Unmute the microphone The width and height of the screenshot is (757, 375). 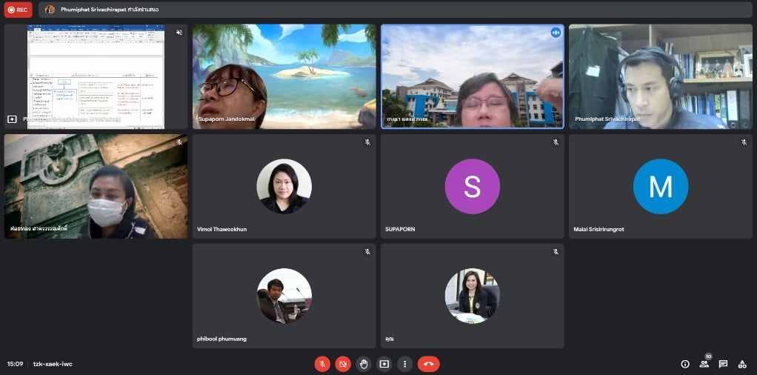click(322, 364)
